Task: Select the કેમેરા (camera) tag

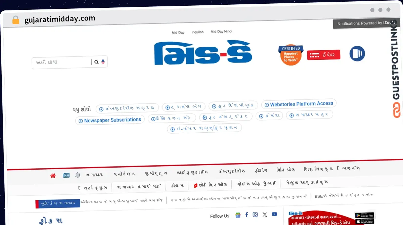Action: (x=269, y=116)
